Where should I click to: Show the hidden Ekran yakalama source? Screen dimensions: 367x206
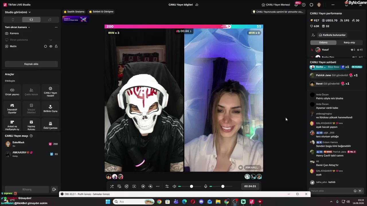(51, 40)
